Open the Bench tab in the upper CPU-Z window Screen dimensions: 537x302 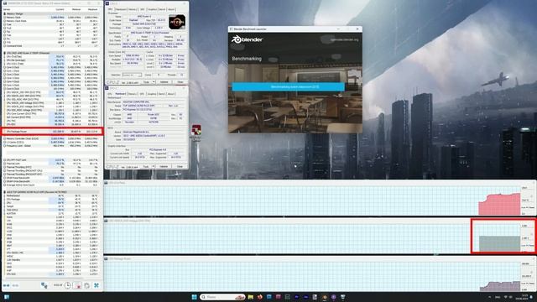pyautogui.click(x=162, y=9)
